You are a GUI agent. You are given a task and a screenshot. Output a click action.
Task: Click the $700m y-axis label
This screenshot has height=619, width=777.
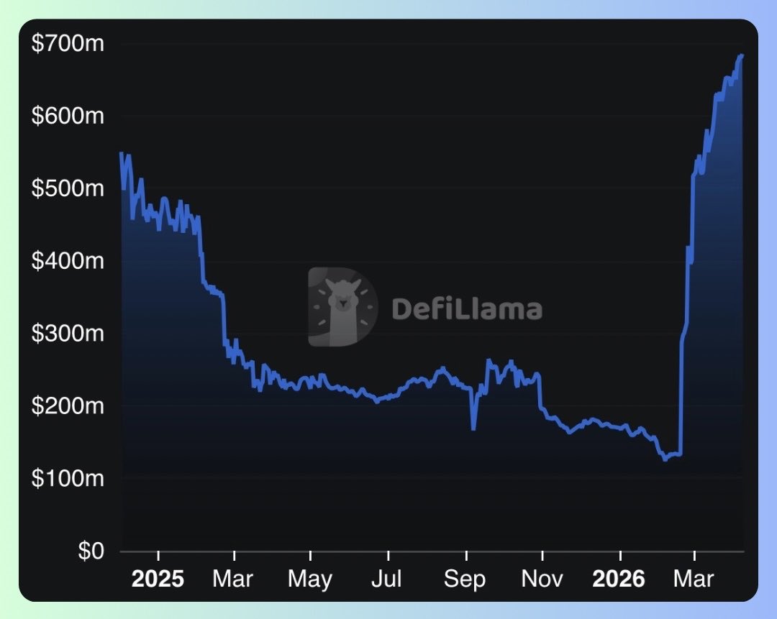(x=68, y=44)
